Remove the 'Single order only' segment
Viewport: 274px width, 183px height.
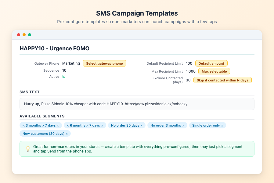click(222, 126)
